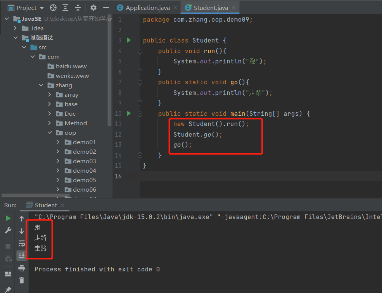Click the debug bug icon in Run sidebar

[x=8, y=258]
